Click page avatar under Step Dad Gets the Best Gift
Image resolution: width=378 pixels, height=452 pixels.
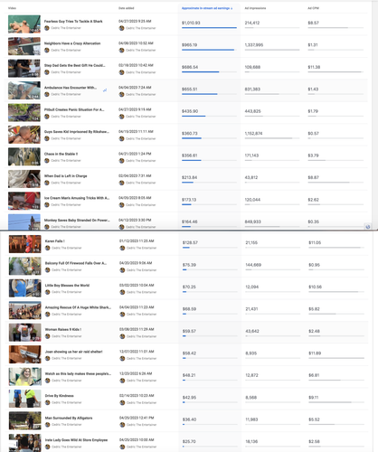pos(47,72)
